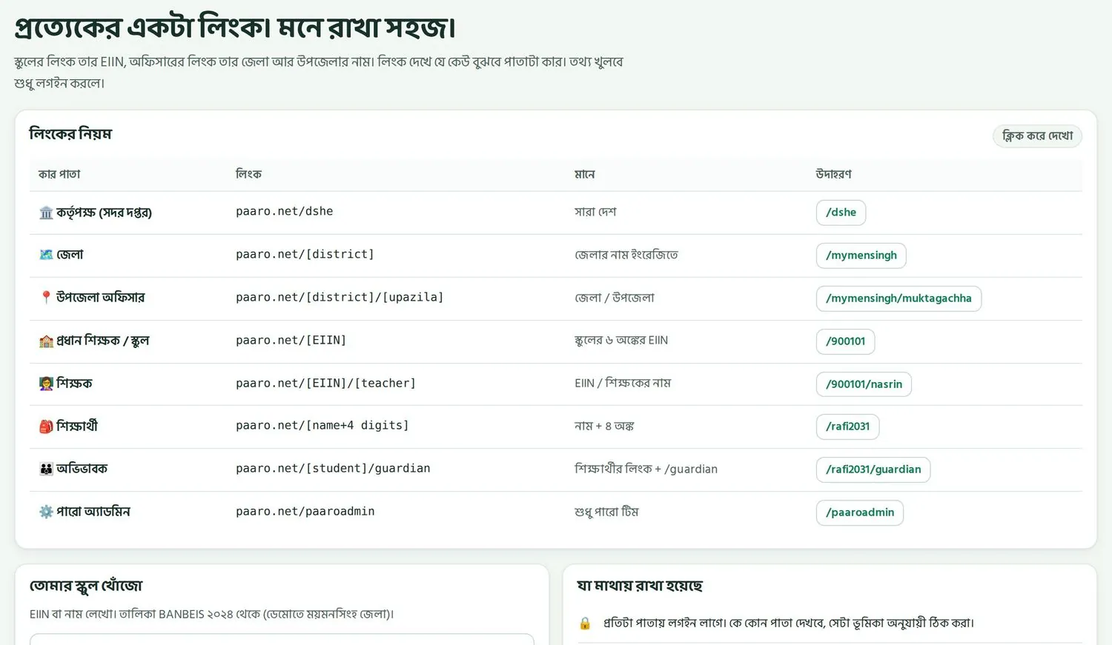1112x645 pixels.
Task: Click the মানে column header
Action: pyautogui.click(x=585, y=175)
